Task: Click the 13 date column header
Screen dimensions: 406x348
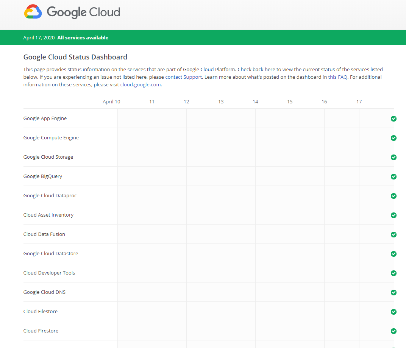Action: (x=221, y=102)
